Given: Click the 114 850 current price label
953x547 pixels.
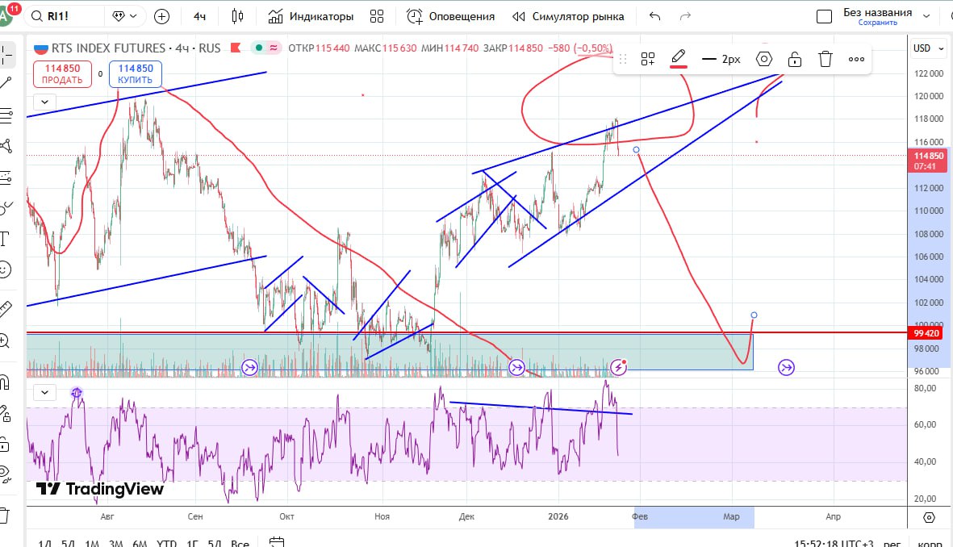Looking at the screenshot, I should coord(927,161).
